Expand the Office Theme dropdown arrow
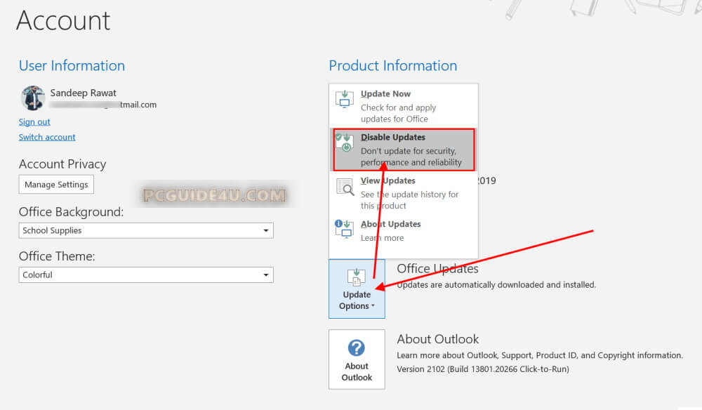702x410 pixels. click(265, 275)
